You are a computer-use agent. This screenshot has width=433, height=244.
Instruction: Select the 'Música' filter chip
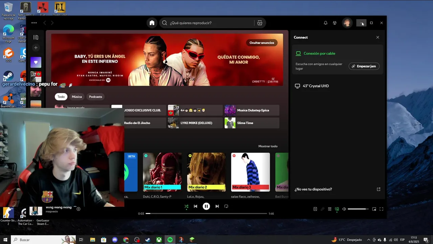pos(77,97)
